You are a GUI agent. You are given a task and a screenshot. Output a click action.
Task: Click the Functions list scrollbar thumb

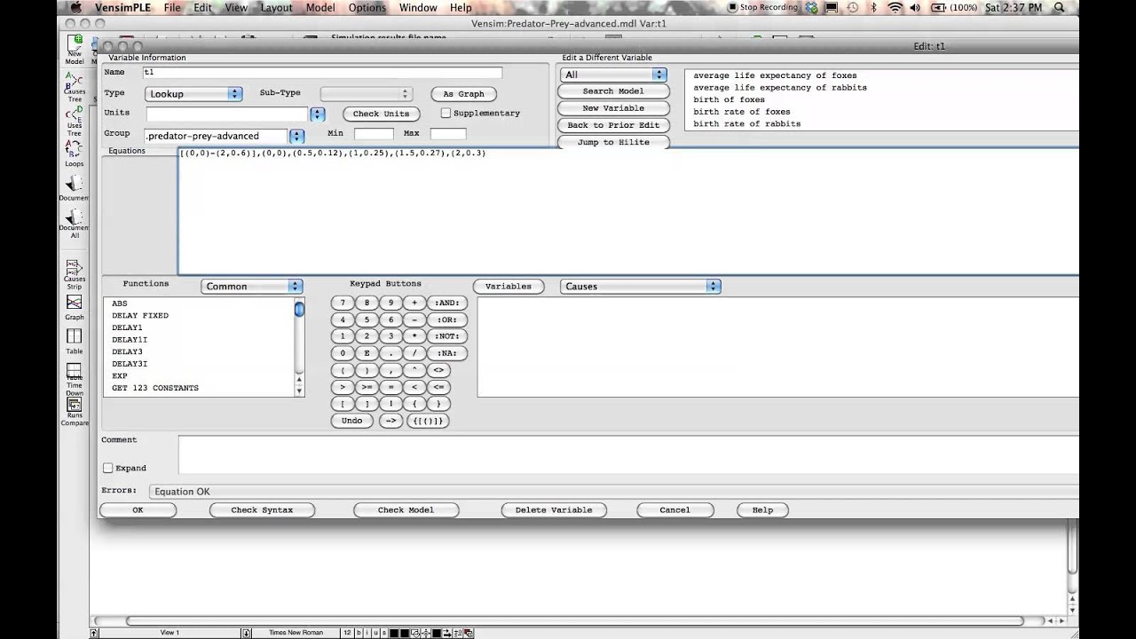[299, 309]
